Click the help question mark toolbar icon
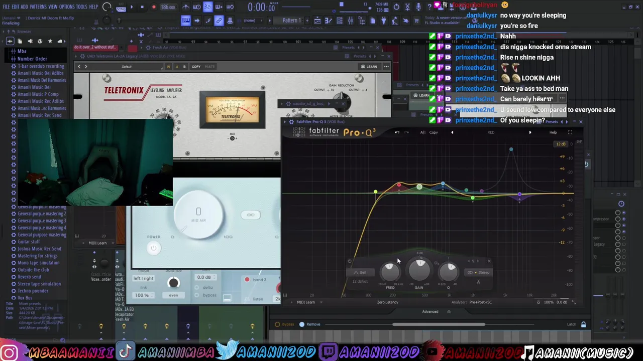This screenshot has width=643, height=361. coord(429,7)
